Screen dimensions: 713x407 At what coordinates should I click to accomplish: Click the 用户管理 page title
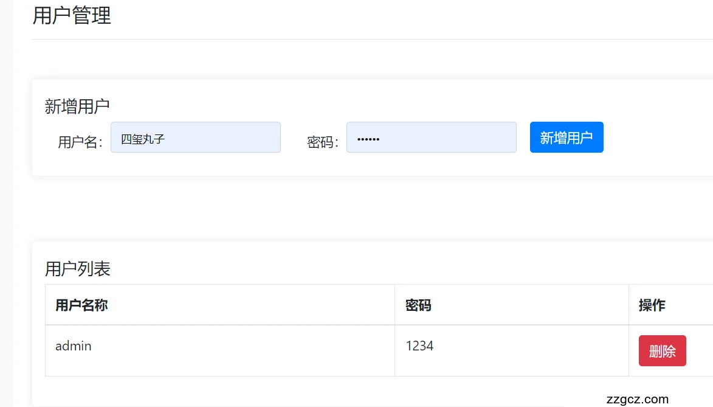click(x=72, y=16)
